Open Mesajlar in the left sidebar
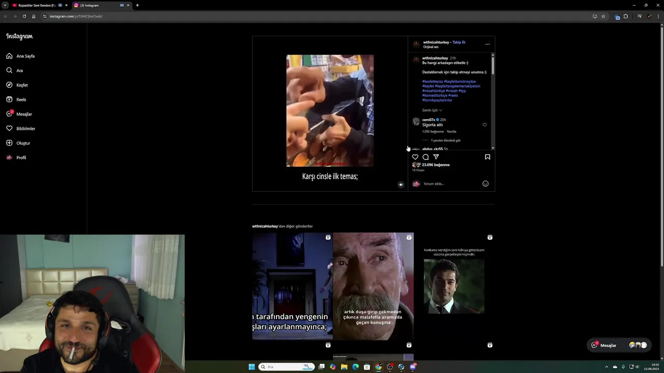664x373 pixels. click(19, 114)
